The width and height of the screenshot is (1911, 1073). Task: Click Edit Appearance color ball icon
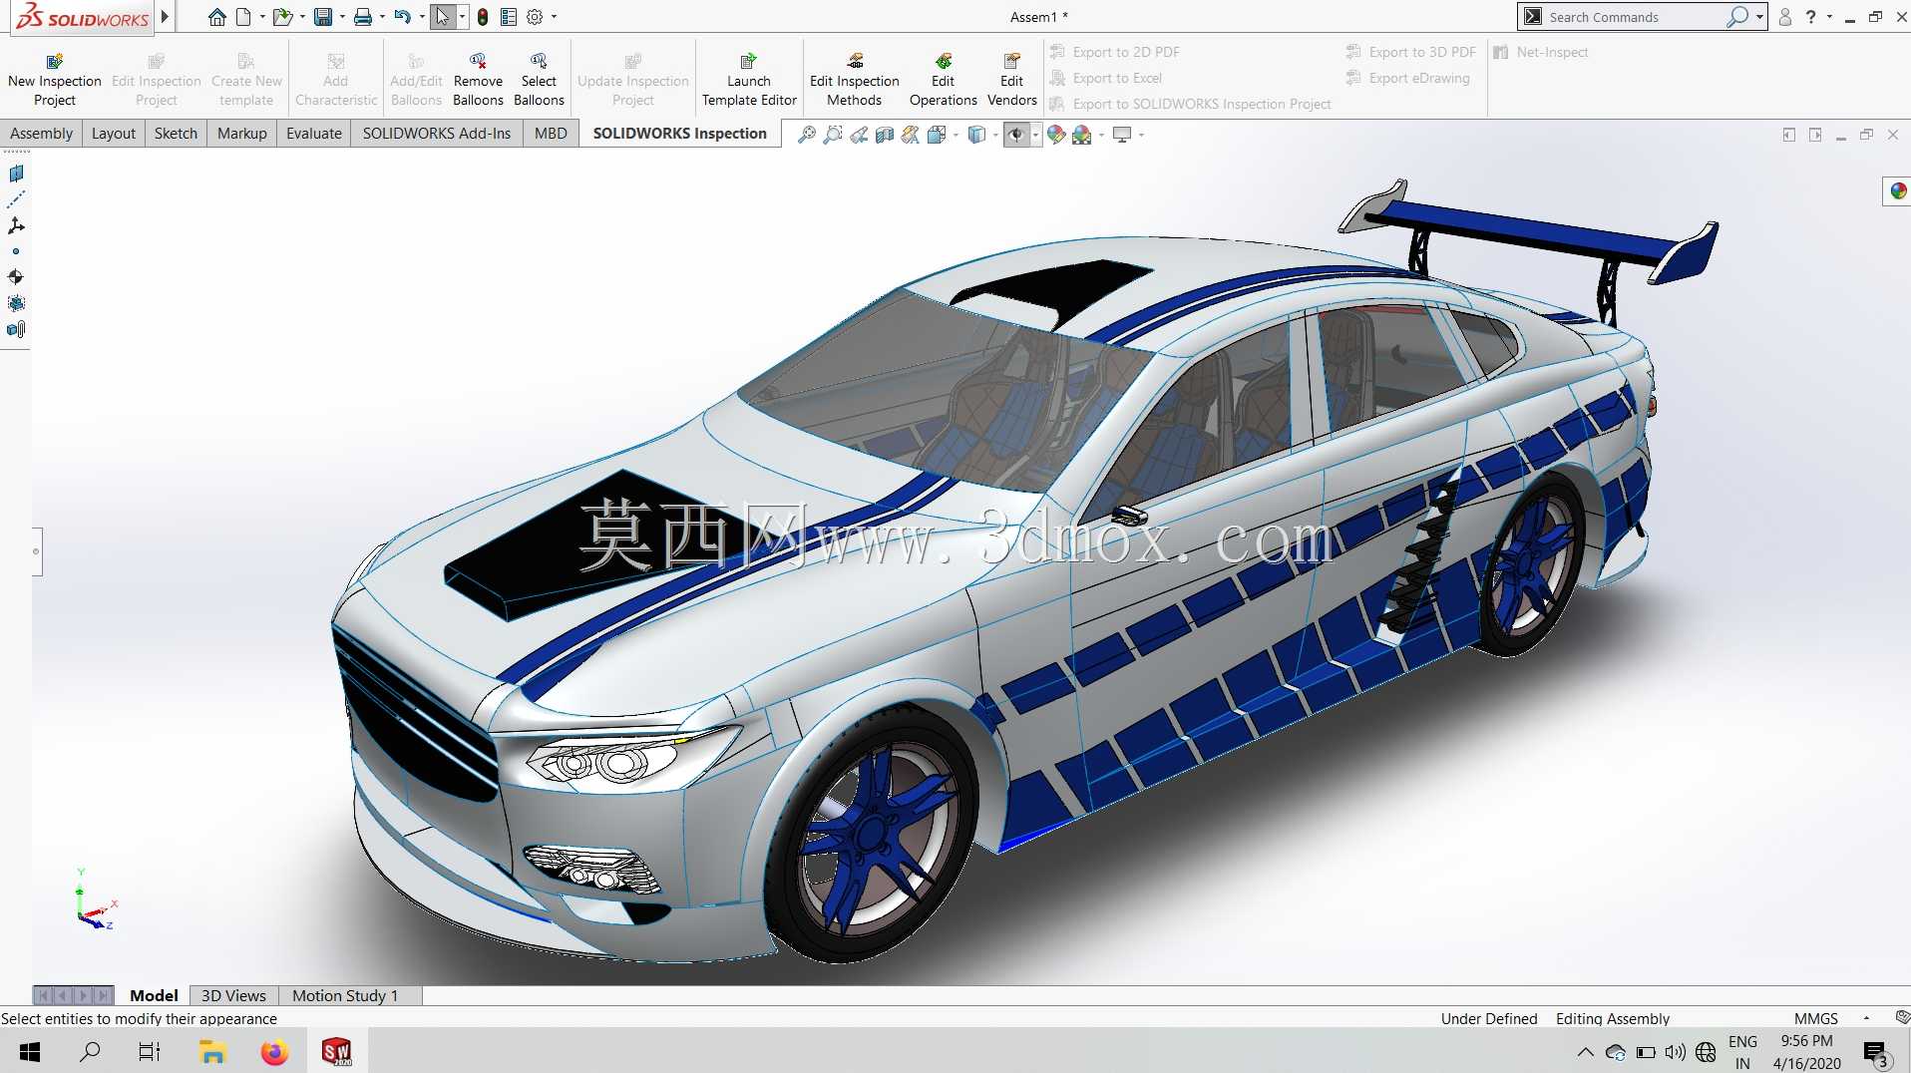[x=1056, y=135]
